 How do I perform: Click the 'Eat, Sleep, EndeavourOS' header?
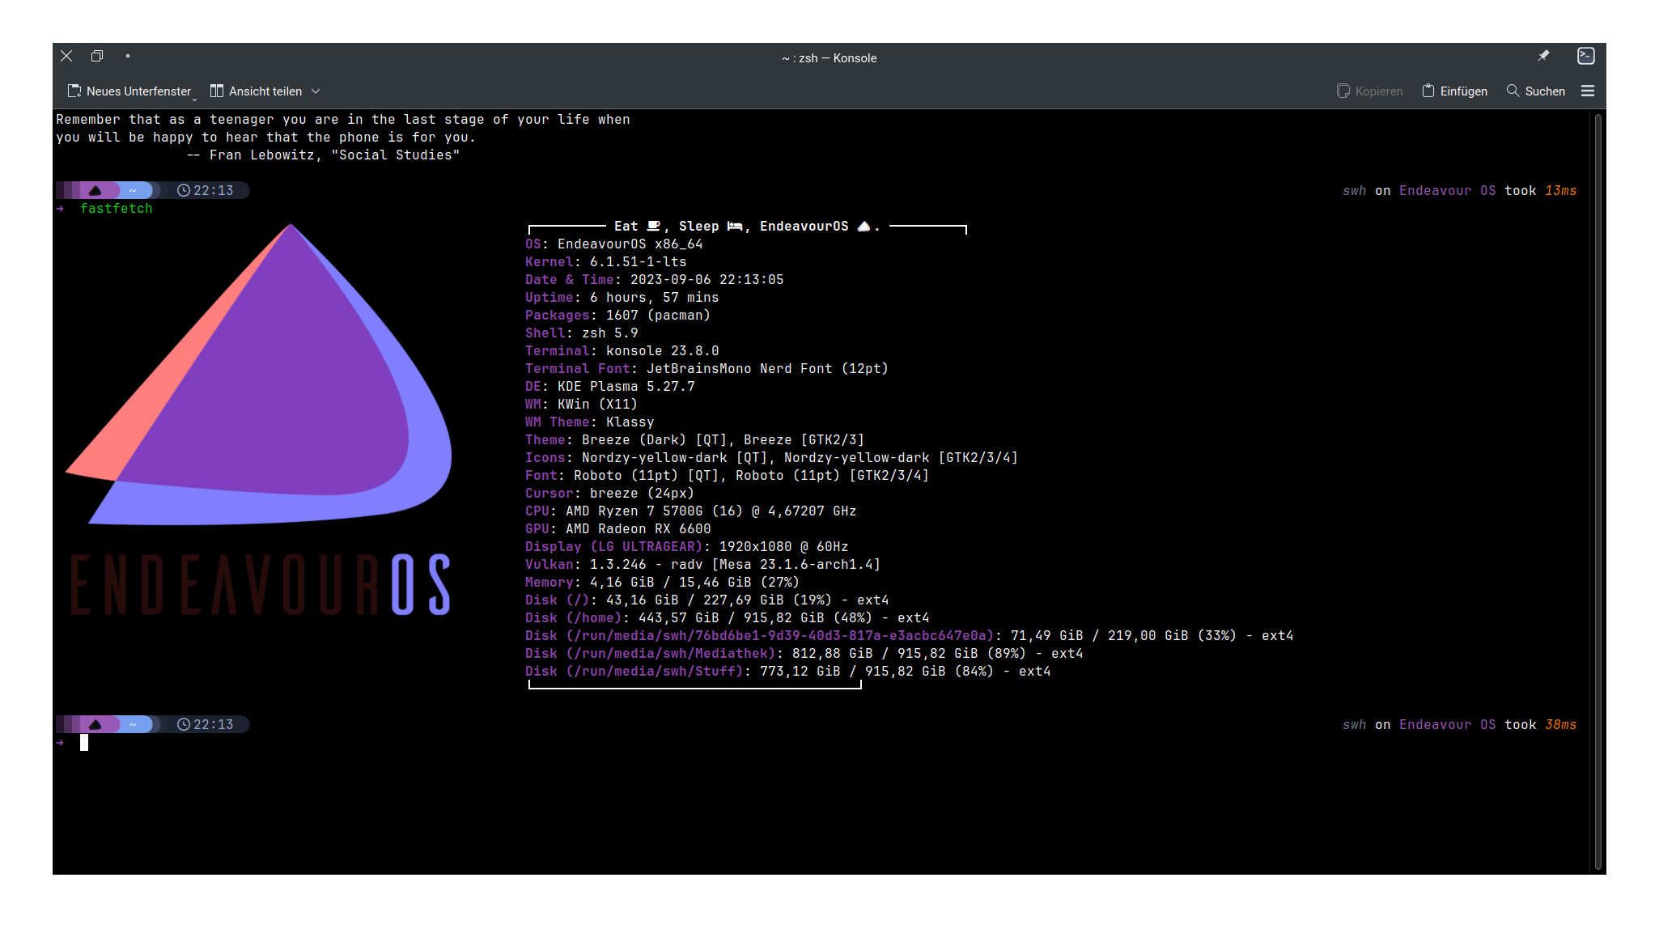pyautogui.click(x=746, y=227)
